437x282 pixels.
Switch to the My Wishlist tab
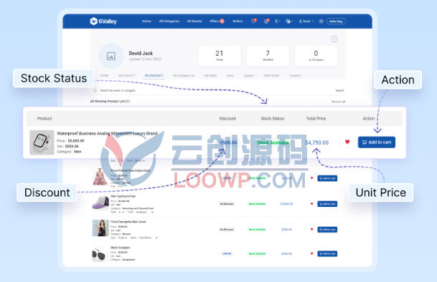pyautogui.click(x=154, y=76)
